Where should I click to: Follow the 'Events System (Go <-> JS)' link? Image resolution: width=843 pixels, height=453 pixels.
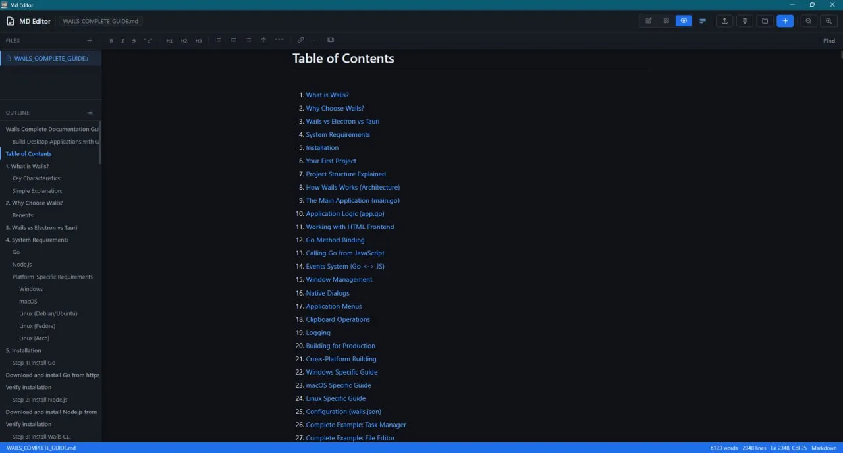345,266
